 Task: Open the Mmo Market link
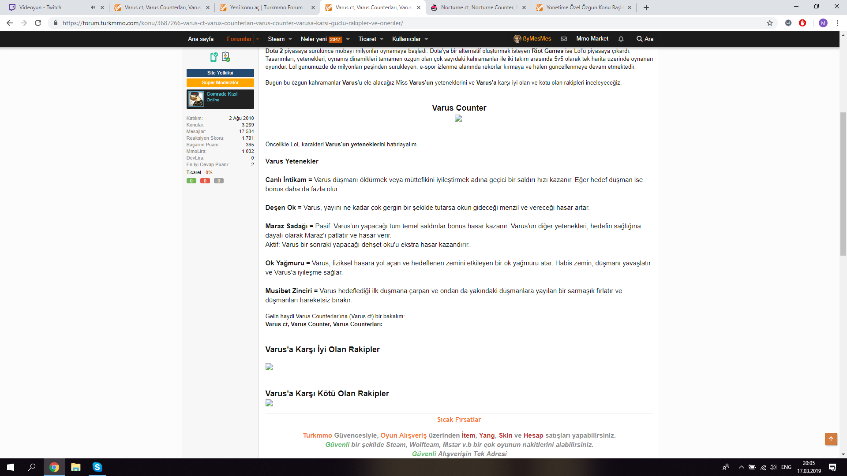coord(592,39)
